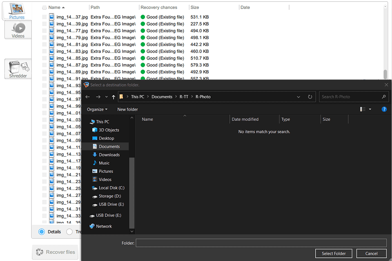Sort dialog by Date modified
Viewport: 392px width, 261px height.
[x=245, y=119]
